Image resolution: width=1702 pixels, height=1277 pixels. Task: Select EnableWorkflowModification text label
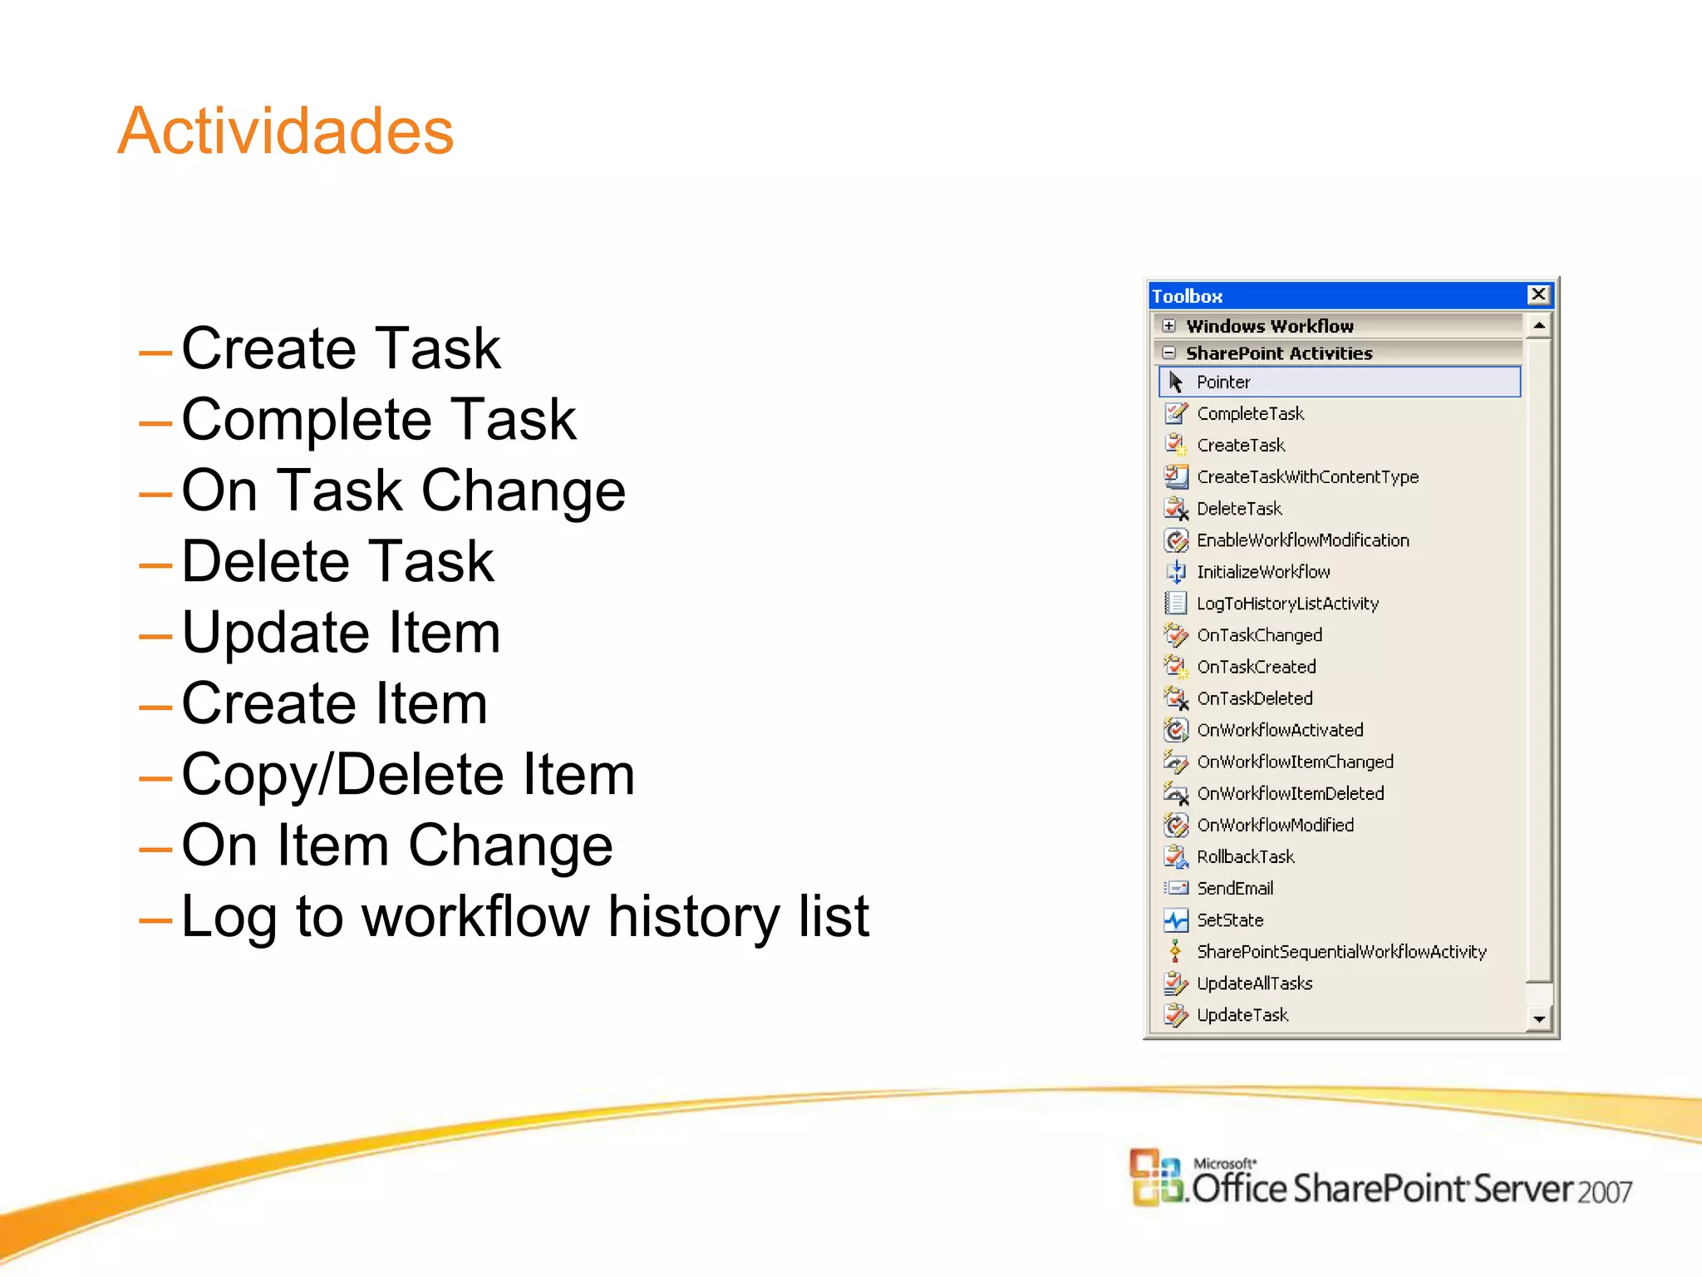(x=1303, y=540)
